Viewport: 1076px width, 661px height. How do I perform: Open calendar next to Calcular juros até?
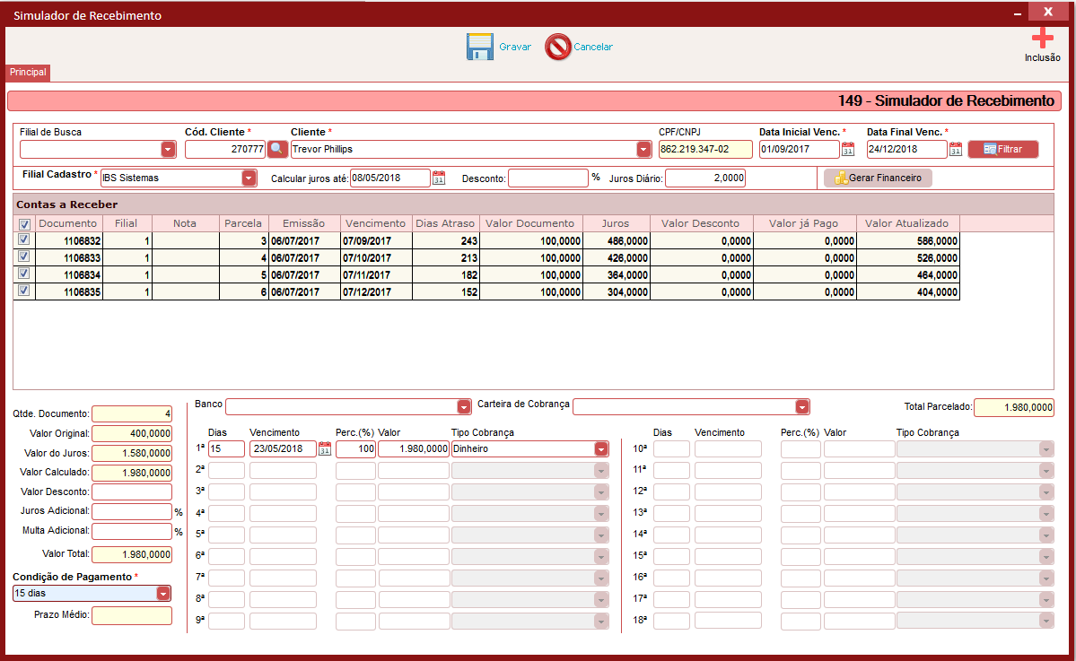[439, 178]
